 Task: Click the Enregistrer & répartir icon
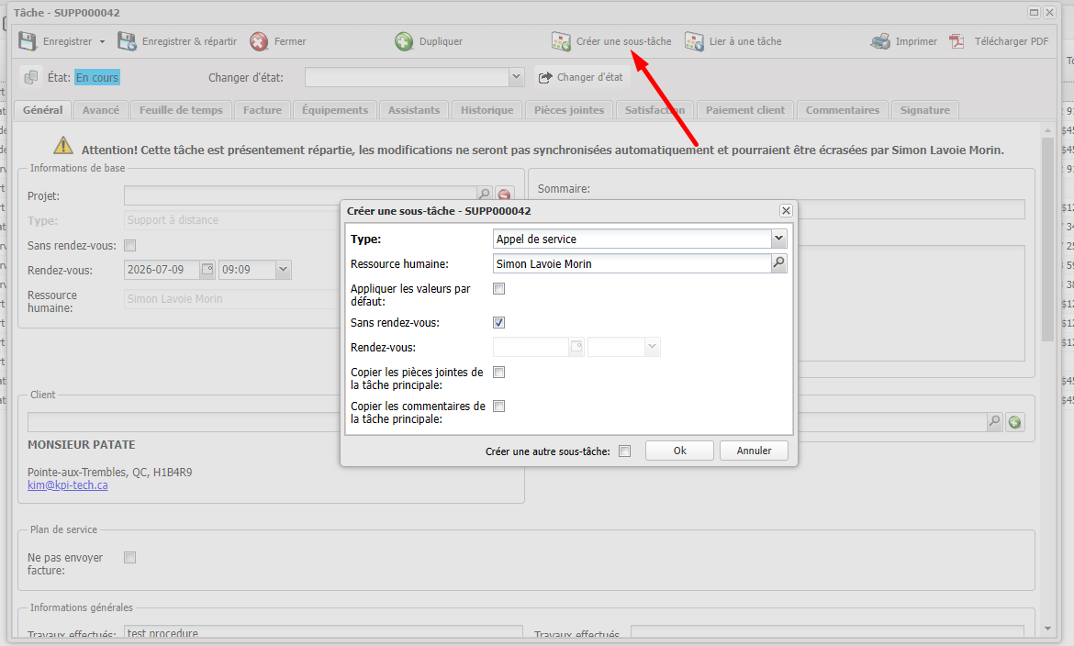click(127, 41)
